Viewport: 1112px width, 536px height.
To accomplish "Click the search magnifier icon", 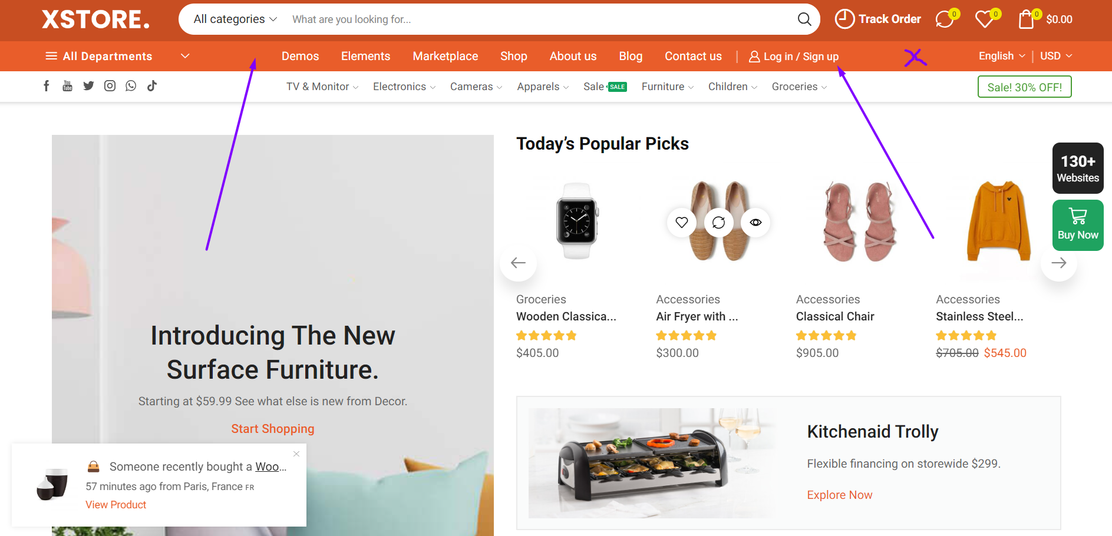I will tap(804, 19).
